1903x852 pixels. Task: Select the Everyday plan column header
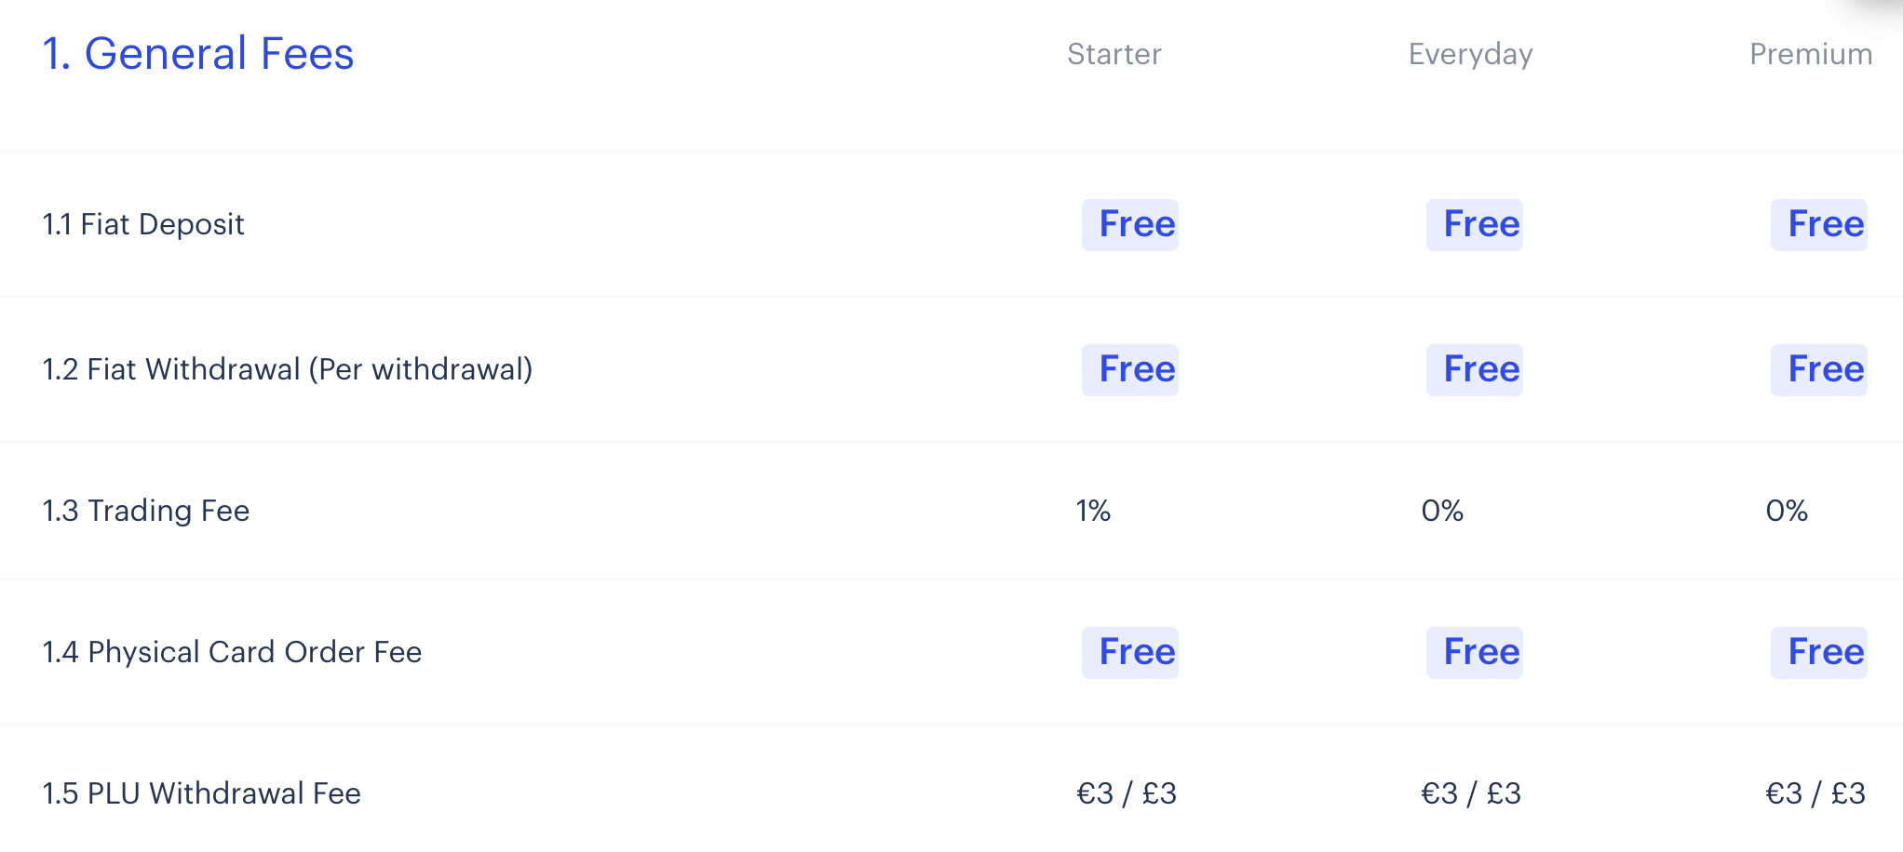(1470, 55)
